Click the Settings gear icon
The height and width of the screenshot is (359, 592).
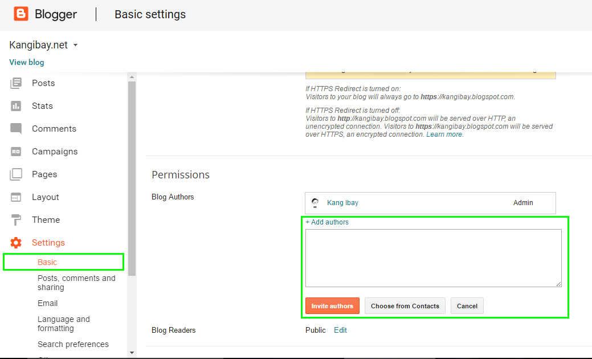tap(16, 243)
